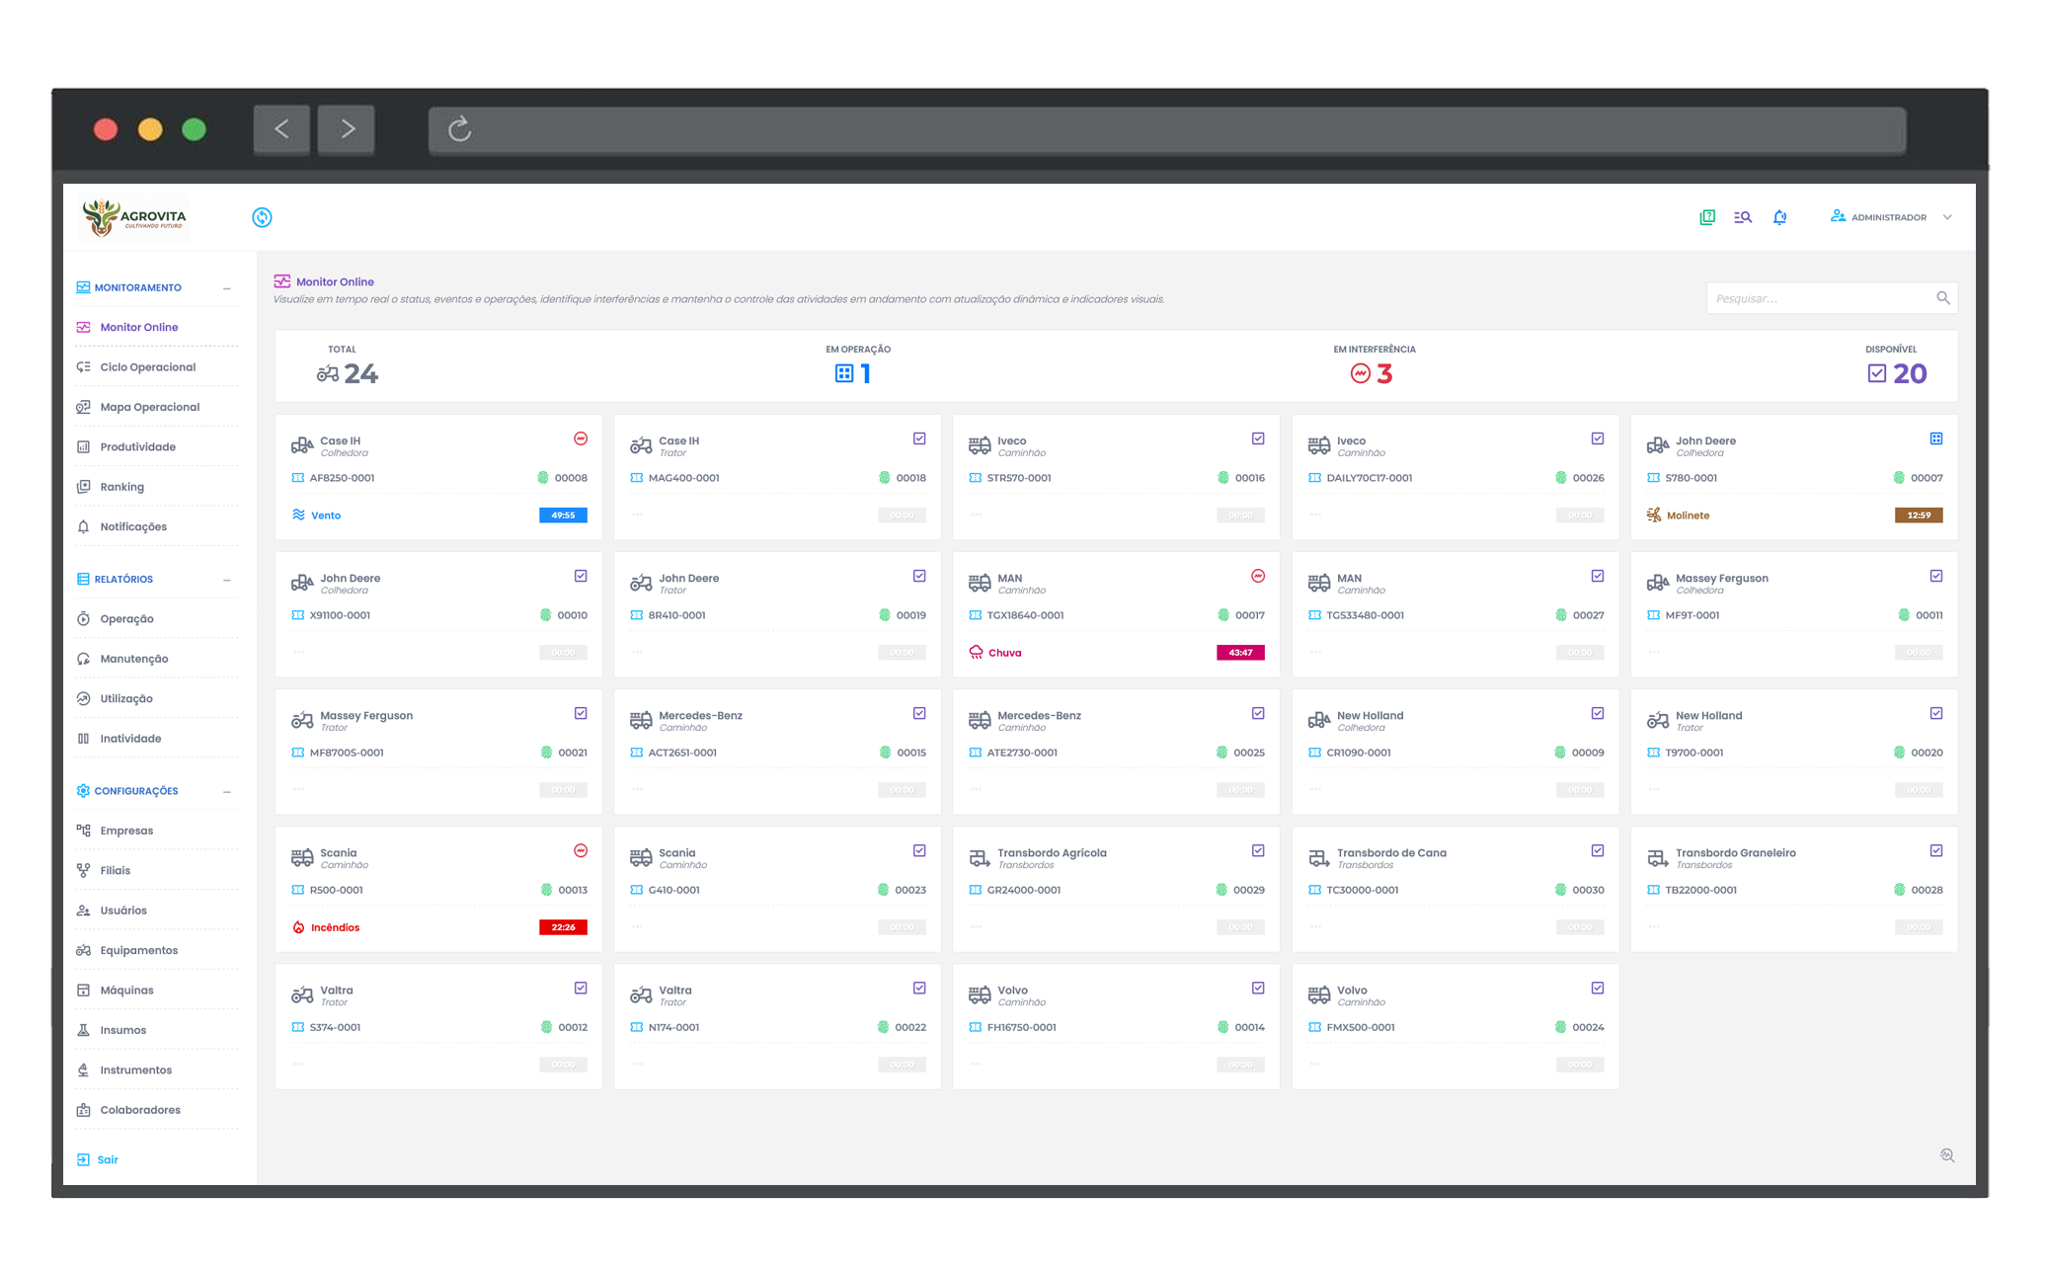Open the search-list icon in the header

coord(1742,216)
